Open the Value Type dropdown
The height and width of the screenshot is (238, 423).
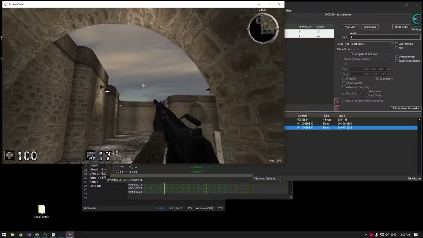coord(372,50)
